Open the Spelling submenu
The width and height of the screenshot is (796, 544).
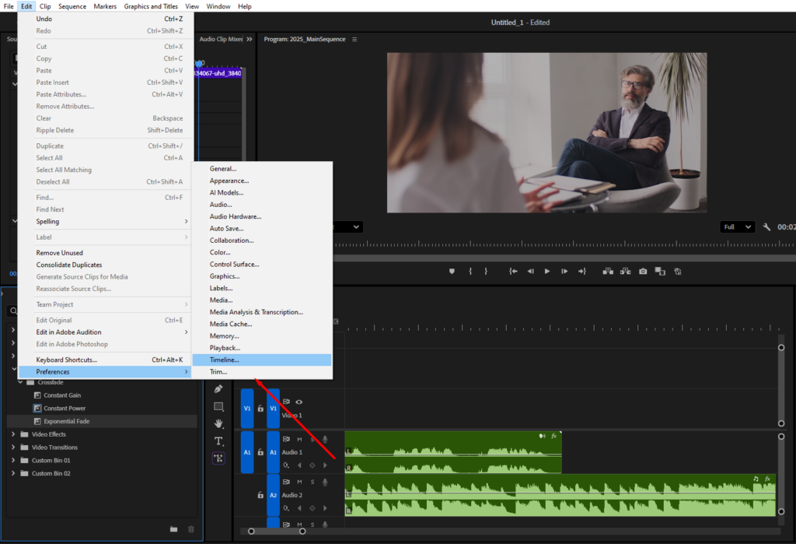pyautogui.click(x=105, y=221)
